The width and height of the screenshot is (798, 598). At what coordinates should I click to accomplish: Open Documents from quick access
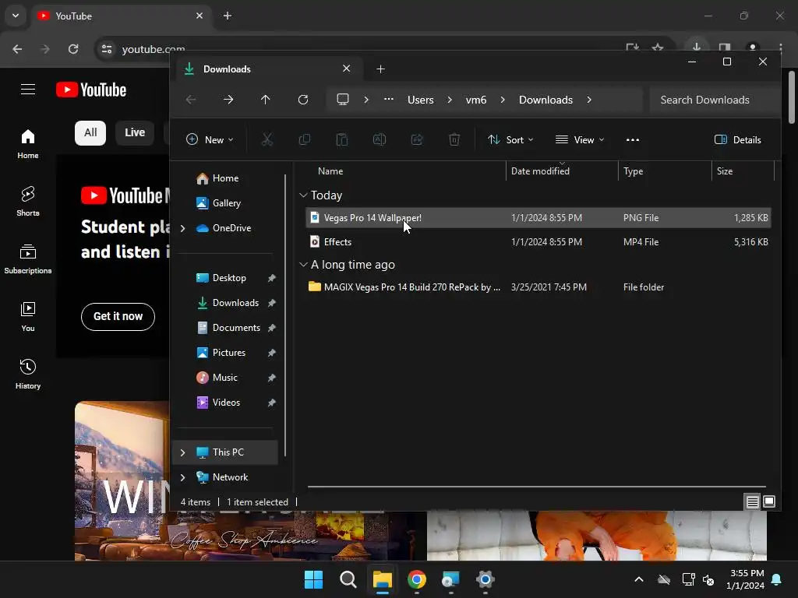227,328
